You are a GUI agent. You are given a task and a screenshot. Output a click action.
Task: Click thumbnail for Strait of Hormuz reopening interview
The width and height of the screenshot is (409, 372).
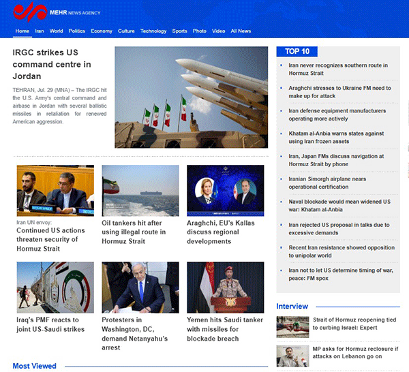292,327
